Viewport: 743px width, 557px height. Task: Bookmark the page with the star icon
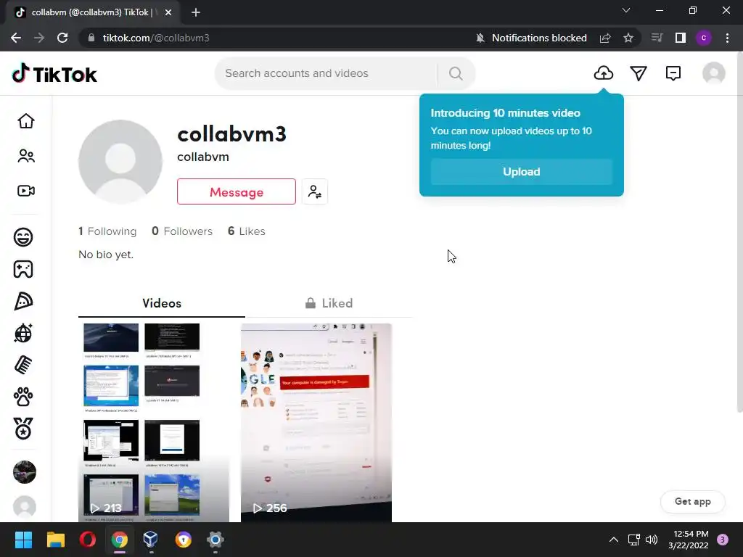tap(628, 38)
